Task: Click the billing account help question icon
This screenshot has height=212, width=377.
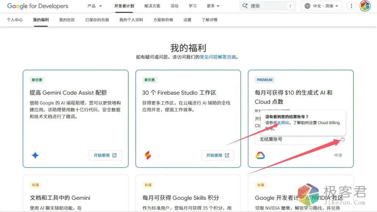Action: click(343, 139)
